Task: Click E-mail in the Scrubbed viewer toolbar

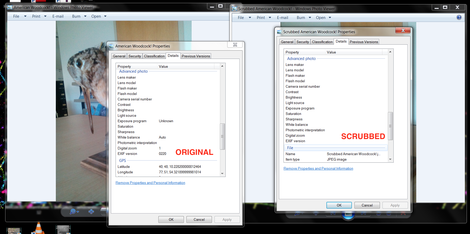Action: coord(283,17)
